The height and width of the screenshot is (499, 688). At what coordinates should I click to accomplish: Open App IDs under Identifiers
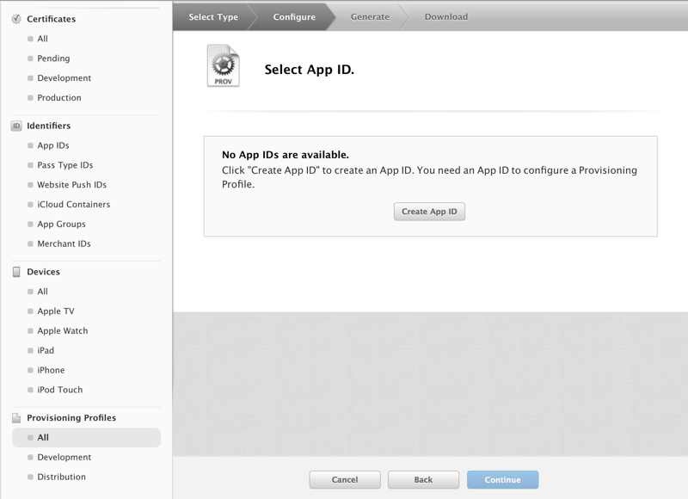tap(53, 145)
